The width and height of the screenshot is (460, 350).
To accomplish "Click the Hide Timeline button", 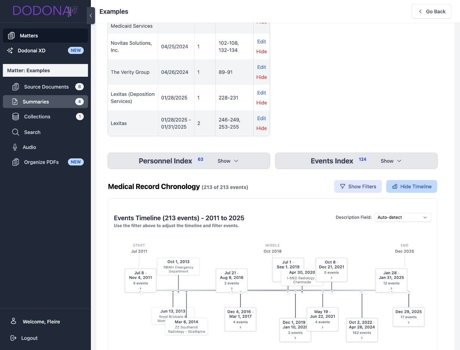I will (x=412, y=186).
